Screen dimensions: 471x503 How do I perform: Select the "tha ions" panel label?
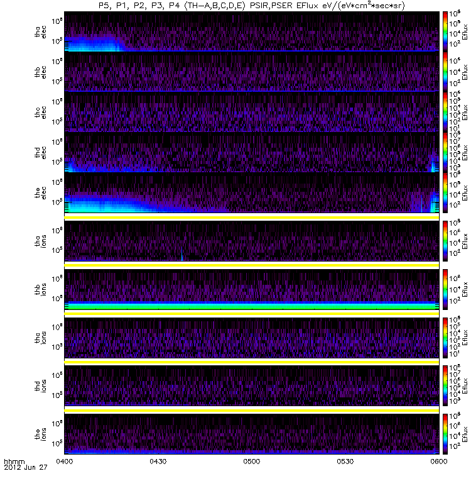click(x=41, y=241)
